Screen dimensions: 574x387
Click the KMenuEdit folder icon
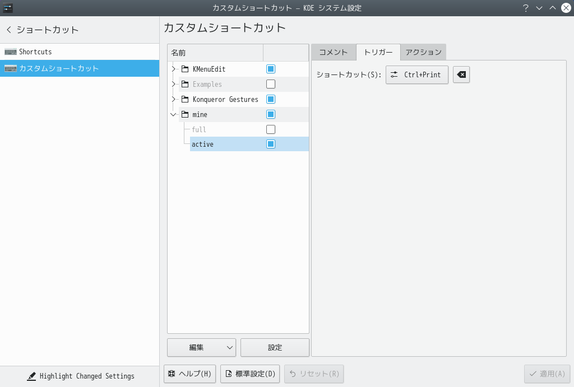coord(185,69)
